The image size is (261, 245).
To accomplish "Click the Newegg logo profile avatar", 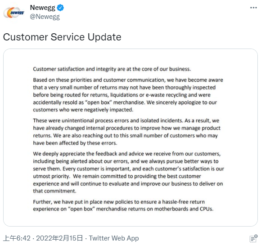I will pyautogui.click(x=14, y=13).
